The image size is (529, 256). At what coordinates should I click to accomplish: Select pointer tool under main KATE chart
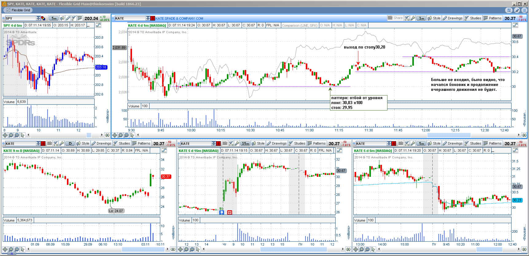[x=132, y=135]
